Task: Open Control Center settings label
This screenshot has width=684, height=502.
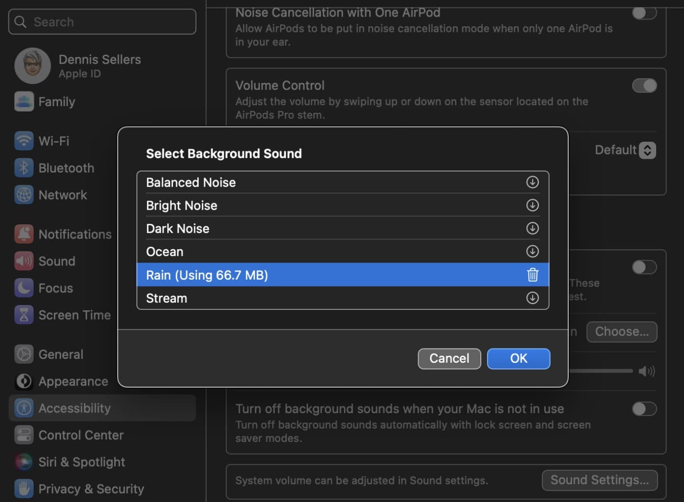Action: [x=81, y=435]
